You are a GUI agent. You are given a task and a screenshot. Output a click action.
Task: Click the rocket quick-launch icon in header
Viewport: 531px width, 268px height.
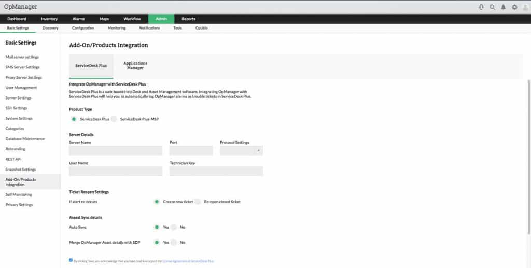[481, 7]
